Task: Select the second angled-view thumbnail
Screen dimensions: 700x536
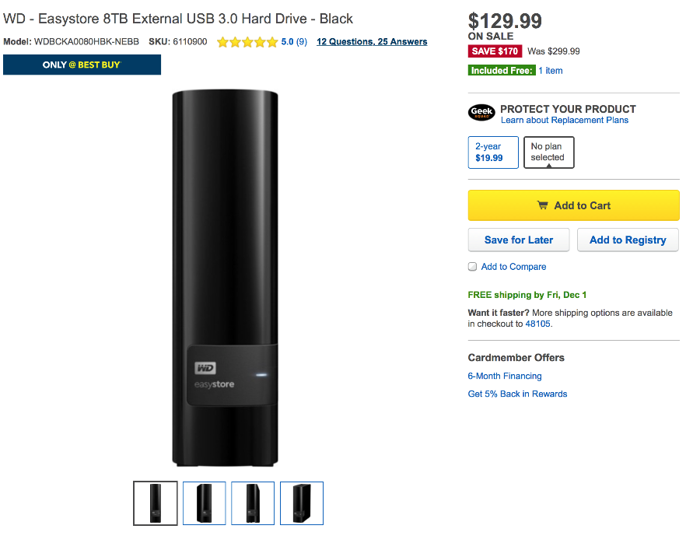Action: [x=204, y=503]
